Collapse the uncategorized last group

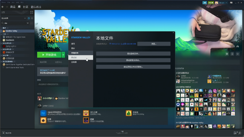(2, 61)
